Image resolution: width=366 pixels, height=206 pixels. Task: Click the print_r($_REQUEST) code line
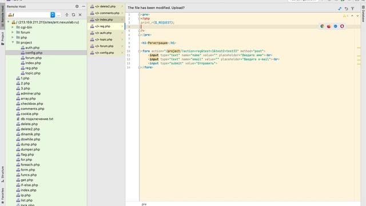coord(158,23)
